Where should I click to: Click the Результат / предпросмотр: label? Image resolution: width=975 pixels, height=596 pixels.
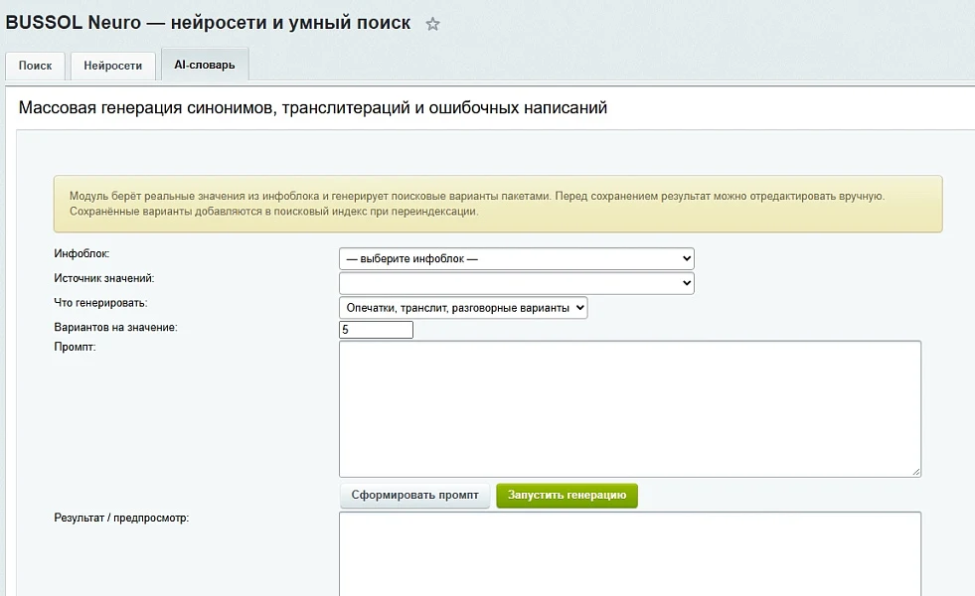tap(121, 518)
